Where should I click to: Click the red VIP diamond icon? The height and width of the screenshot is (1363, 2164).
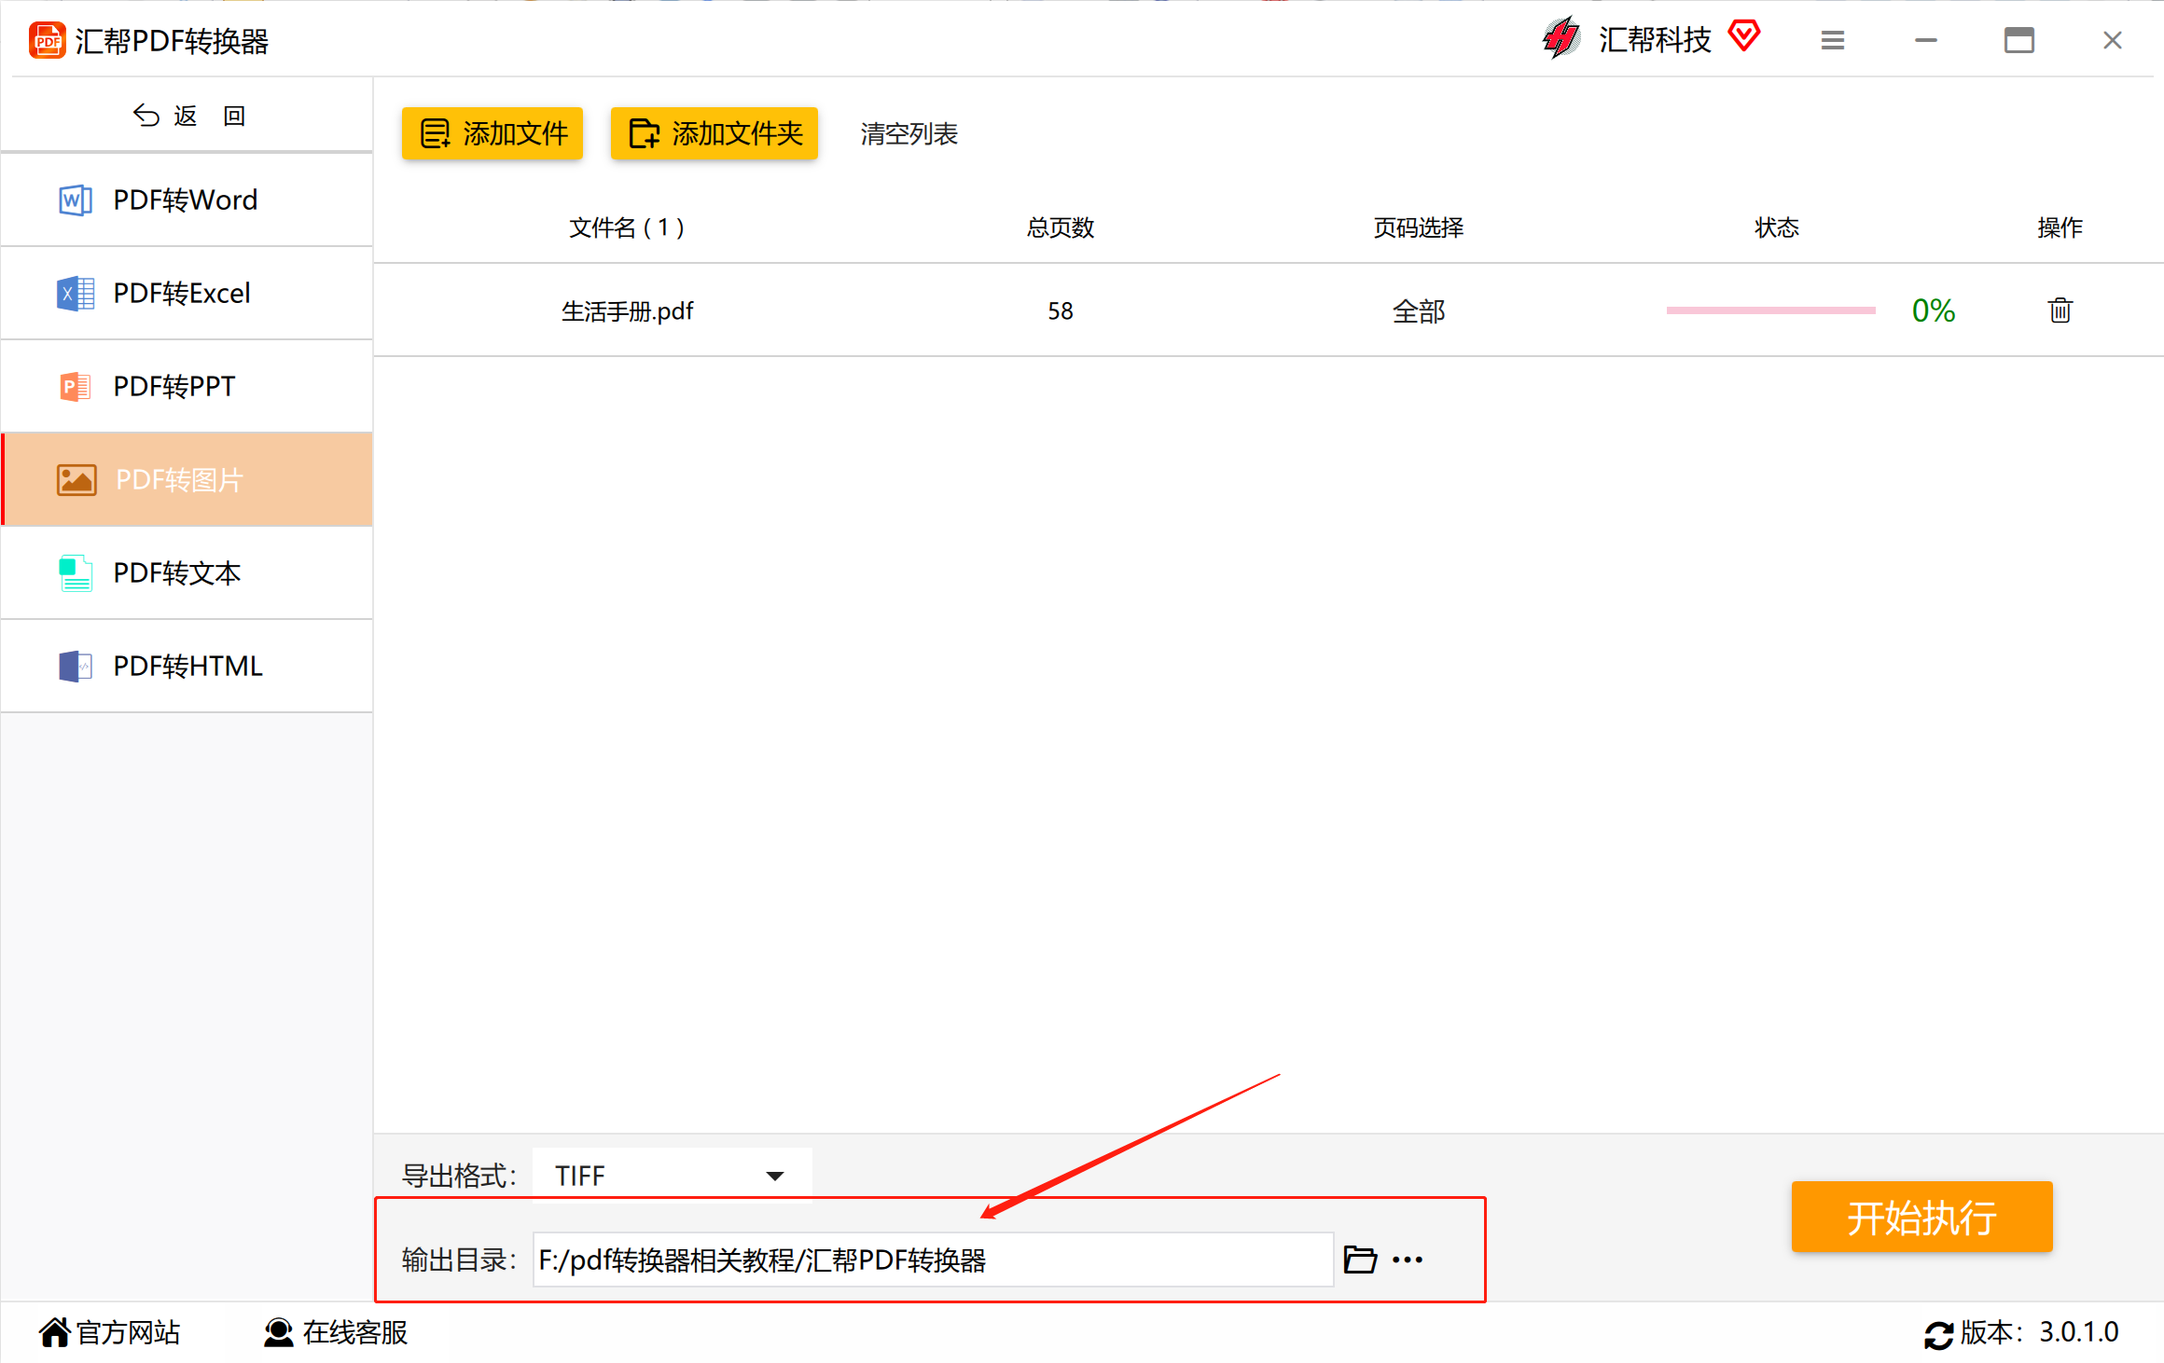1743,36
